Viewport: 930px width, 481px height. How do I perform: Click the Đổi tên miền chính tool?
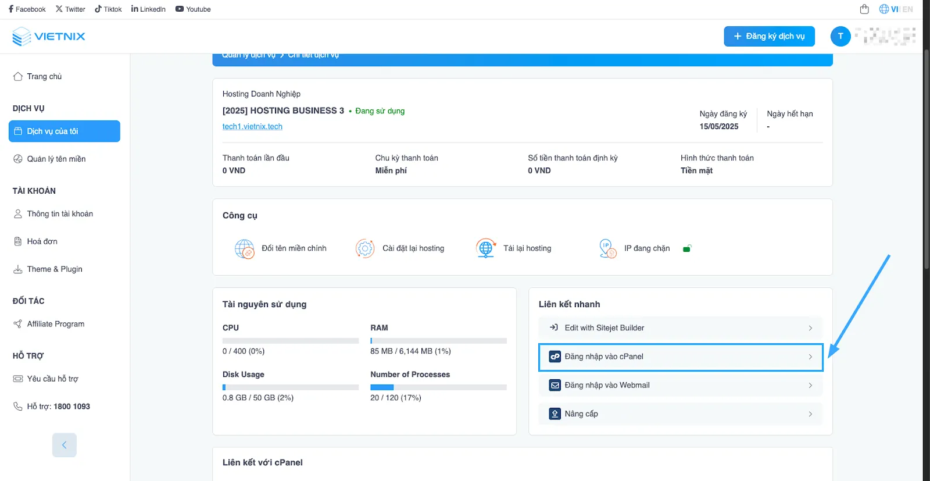pyautogui.click(x=281, y=248)
